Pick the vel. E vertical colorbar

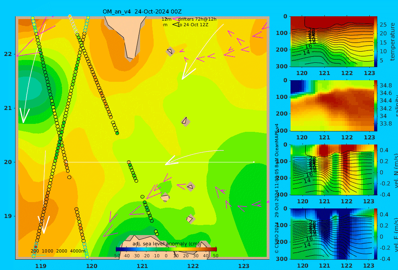coord(376,234)
